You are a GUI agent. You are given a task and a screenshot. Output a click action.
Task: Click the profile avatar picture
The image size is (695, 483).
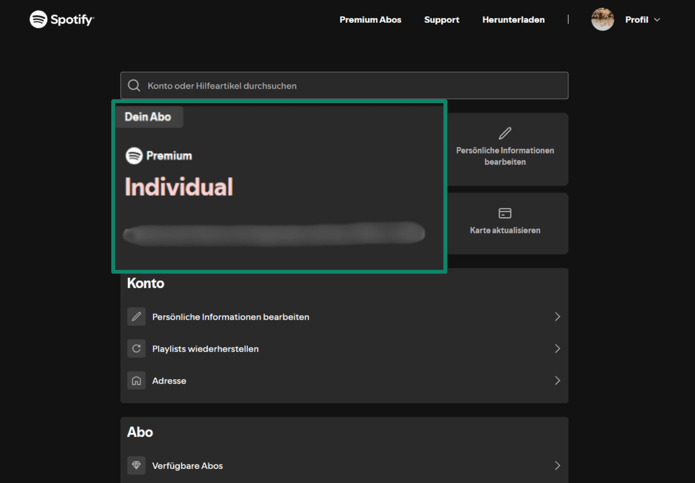(602, 20)
